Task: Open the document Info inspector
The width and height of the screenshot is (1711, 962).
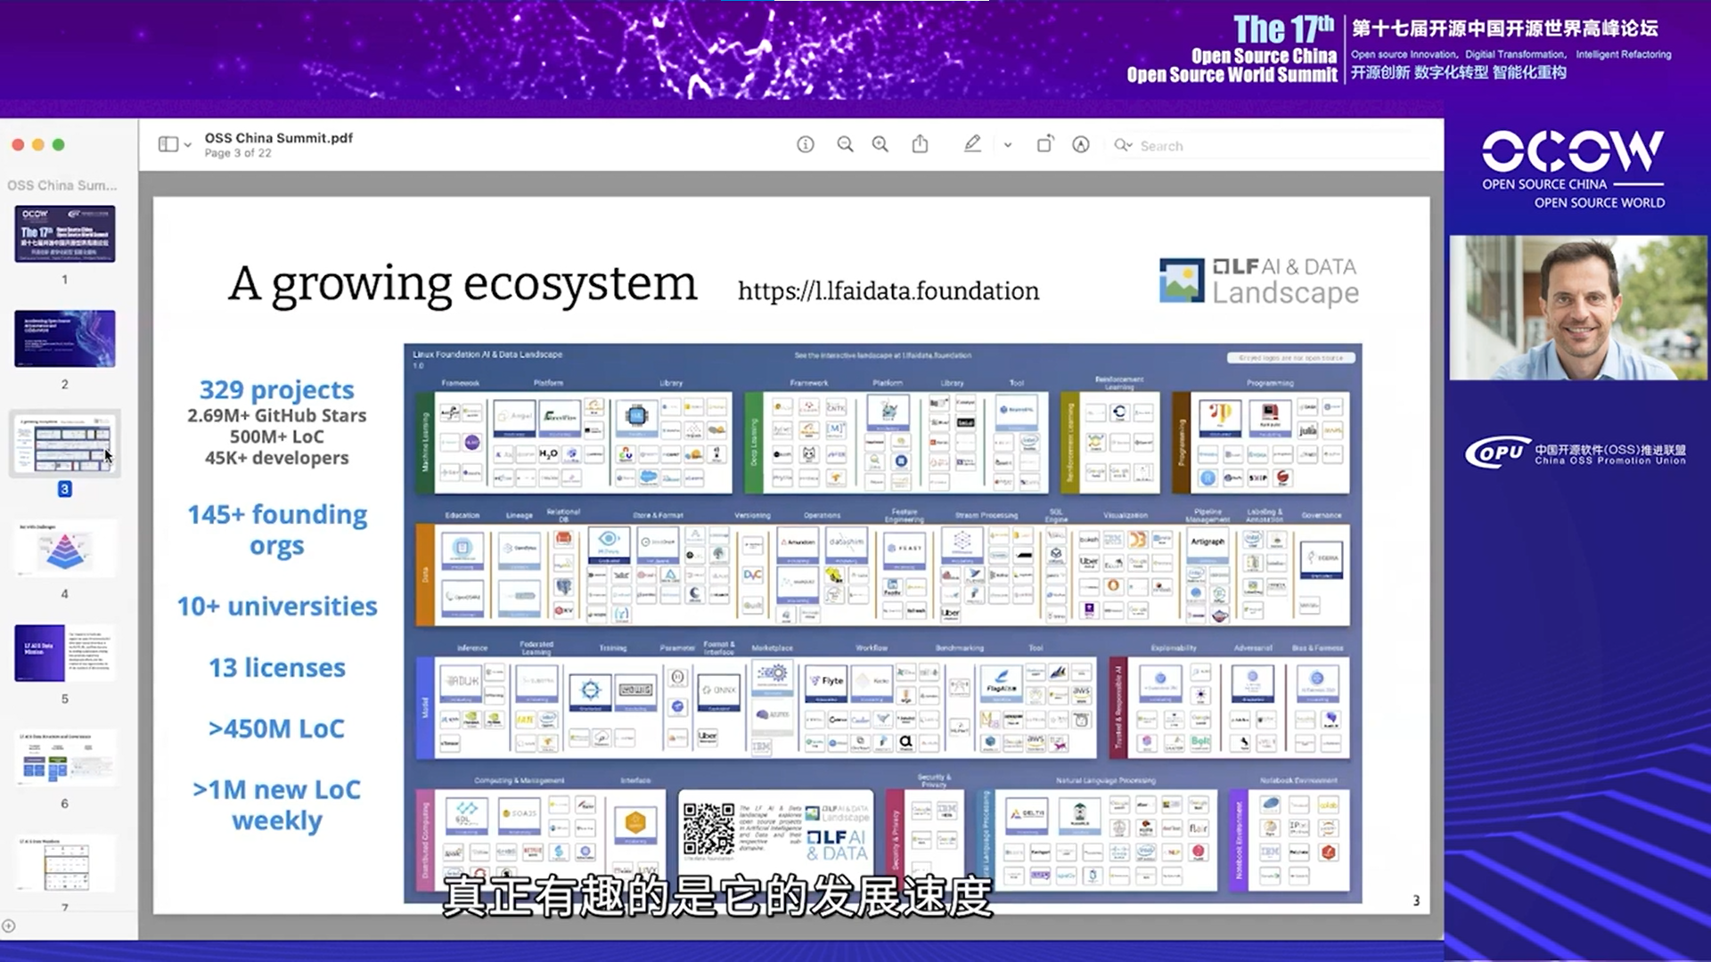Action: click(x=805, y=144)
